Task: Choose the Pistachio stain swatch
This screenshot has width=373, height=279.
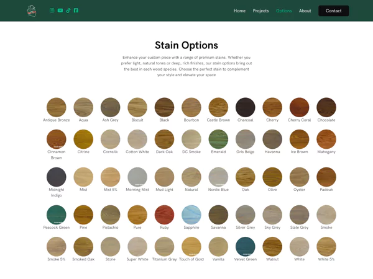Action: 111,215
